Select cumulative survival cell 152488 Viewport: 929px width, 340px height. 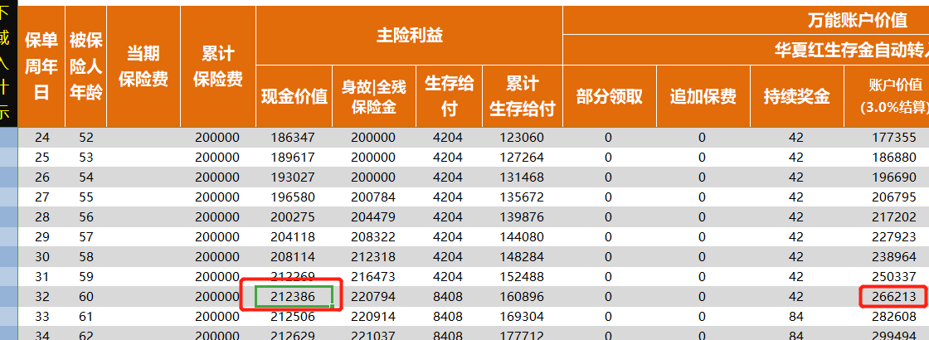click(x=522, y=277)
